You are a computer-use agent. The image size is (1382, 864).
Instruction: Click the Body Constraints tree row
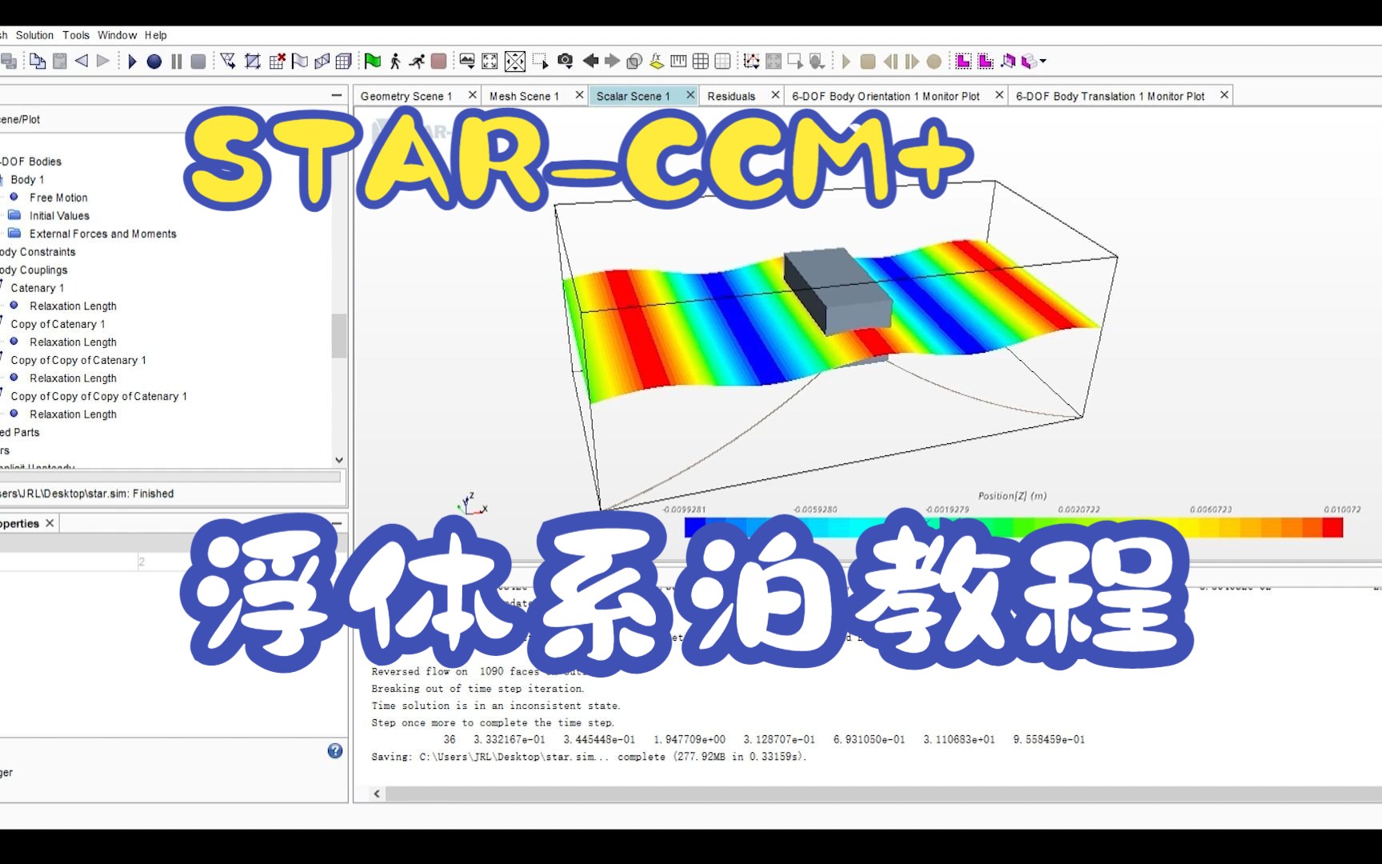point(38,252)
